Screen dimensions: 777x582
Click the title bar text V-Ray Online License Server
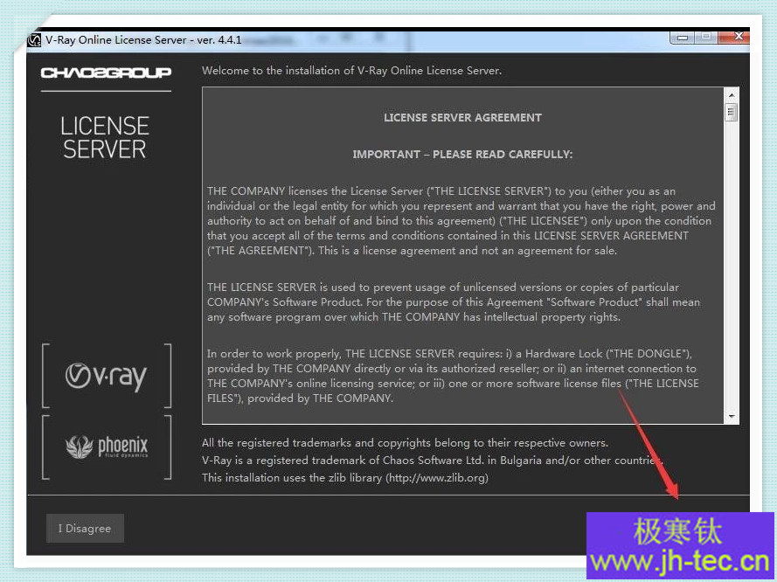pyautogui.click(x=143, y=40)
